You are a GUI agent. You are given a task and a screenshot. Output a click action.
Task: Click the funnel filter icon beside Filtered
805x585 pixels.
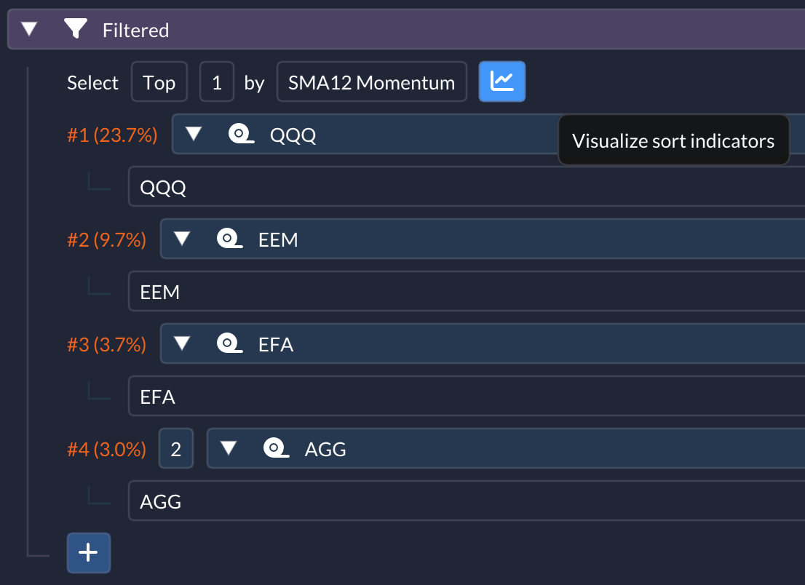pyautogui.click(x=76, y=28)
